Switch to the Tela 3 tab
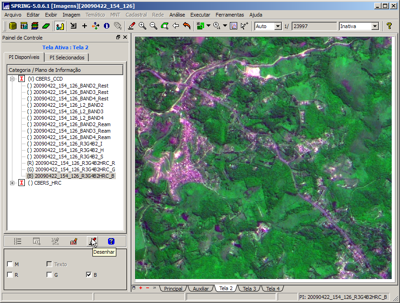Screen dimensions: 400x303 (249, 289)
